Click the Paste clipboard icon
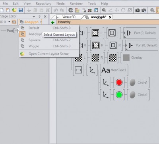This screenshot has height=144, width=159. coord(41,10)
